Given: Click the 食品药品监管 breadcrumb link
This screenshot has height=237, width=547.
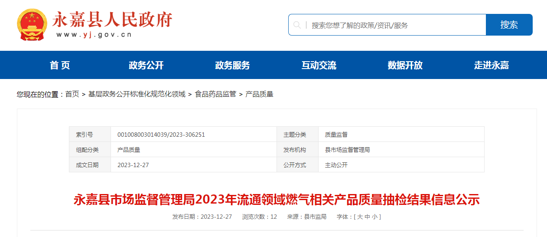Looking at the screenshot, I should point(215,94).
